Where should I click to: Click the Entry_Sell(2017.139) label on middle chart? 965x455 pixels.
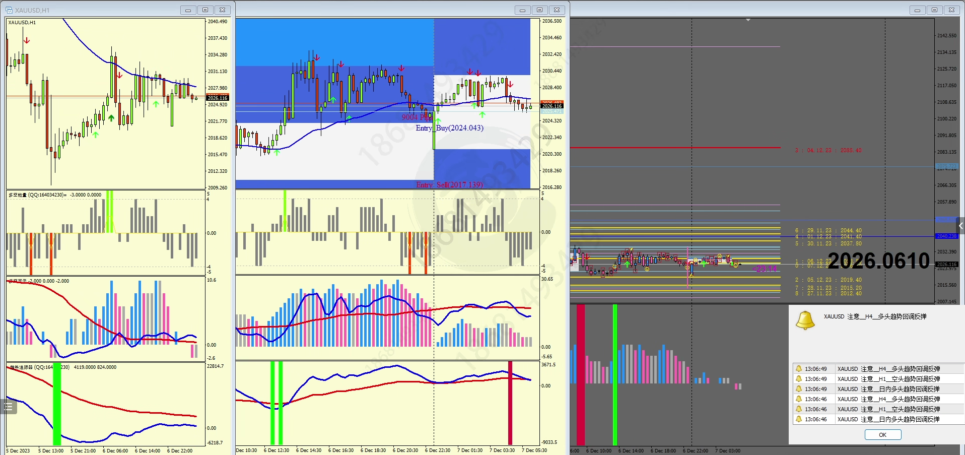[x=449, y=185]
